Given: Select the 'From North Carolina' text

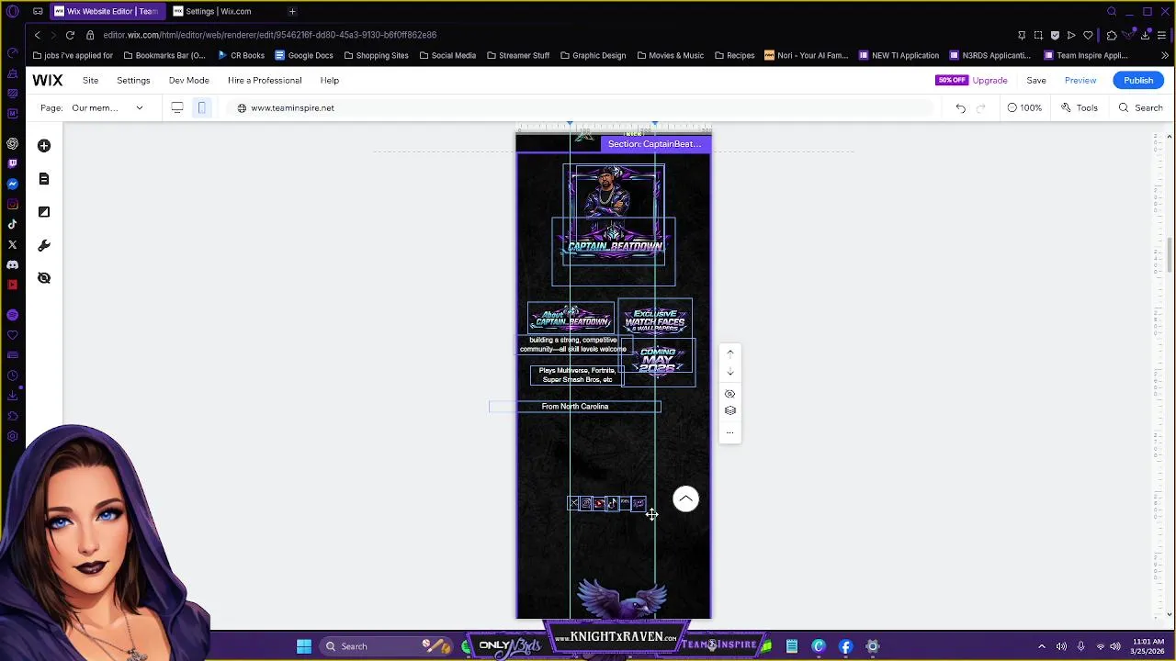Looking at the screenshot, I should [575, 407].
